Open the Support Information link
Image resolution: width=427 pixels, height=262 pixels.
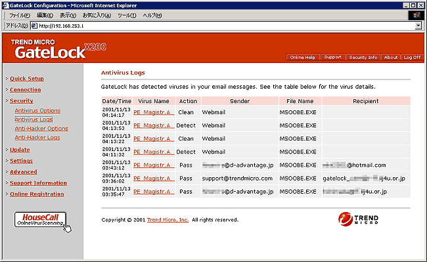(x=38, y=183)
